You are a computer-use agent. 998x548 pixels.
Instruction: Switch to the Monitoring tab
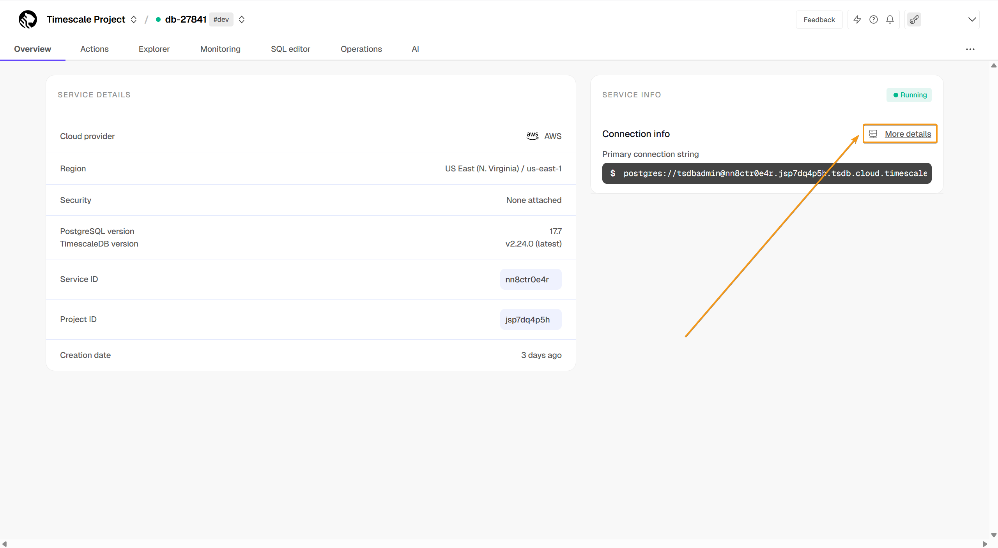pyautogui.click(x=220, y=49)
